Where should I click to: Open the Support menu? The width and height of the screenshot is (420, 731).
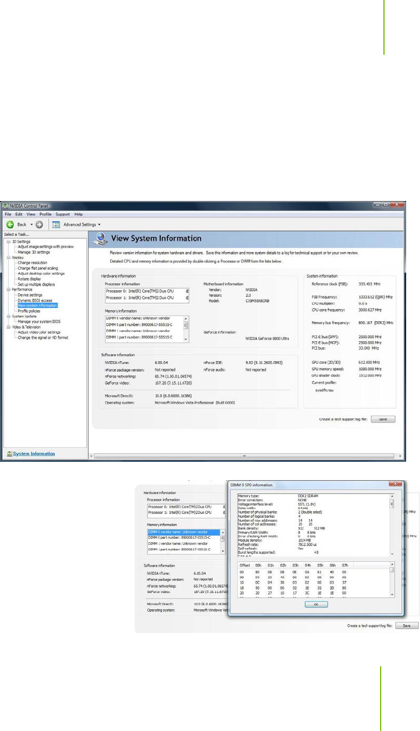pyautogui.click(x=63, y=214)
